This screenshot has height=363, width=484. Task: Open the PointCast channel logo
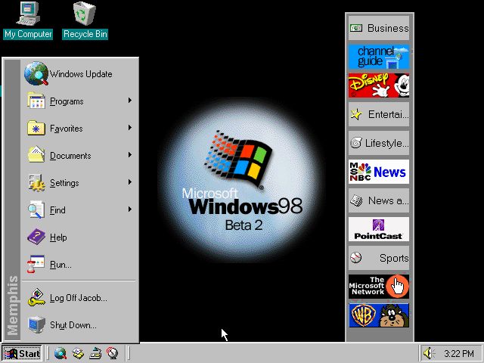(x=379, y=229)
